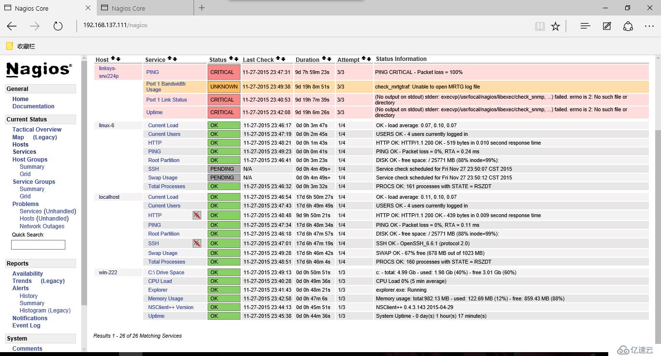
Task: Open the Documentation link
Action: pos(33,106)
